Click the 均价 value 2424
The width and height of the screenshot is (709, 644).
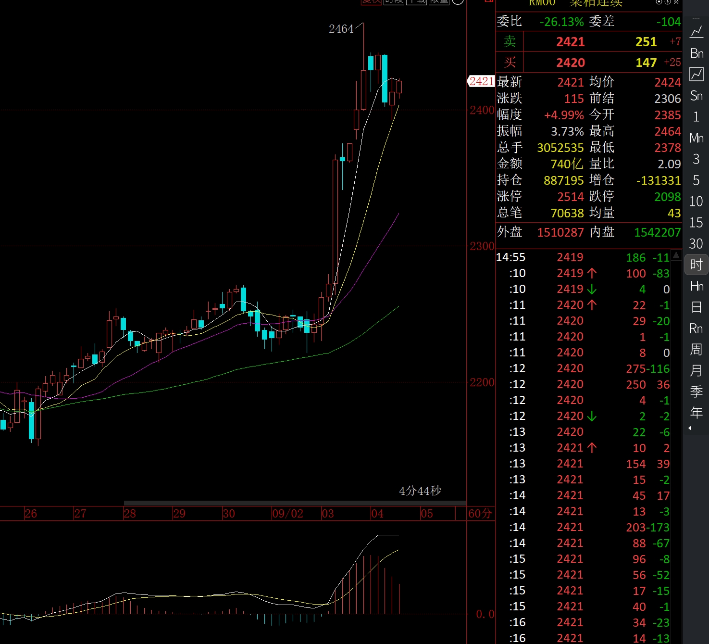pos(668,83)
